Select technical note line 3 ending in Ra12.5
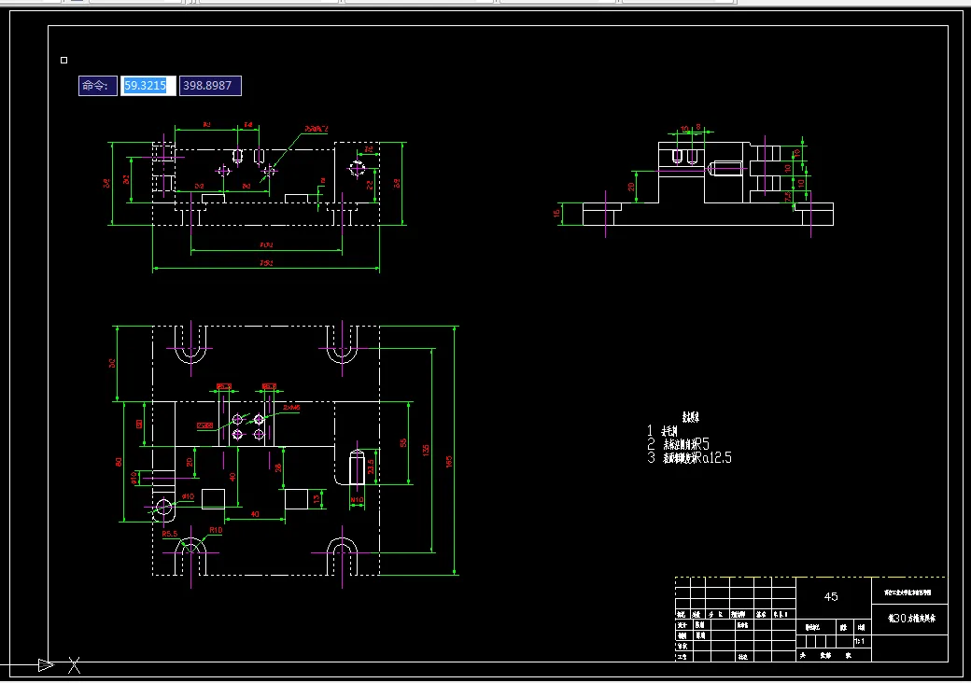The image size is (971, 683). [x=689, y=458]
